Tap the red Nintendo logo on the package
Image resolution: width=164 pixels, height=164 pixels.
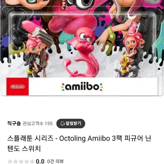coord(18,86)
